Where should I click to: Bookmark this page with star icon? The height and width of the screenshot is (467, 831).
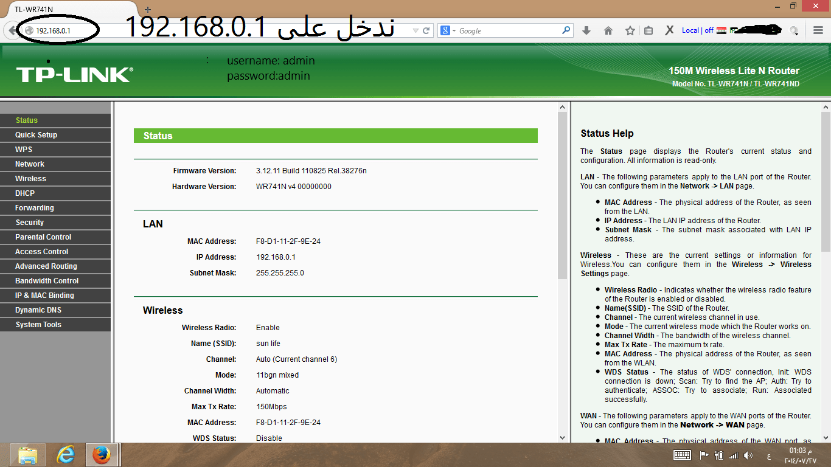pos(630,30)
